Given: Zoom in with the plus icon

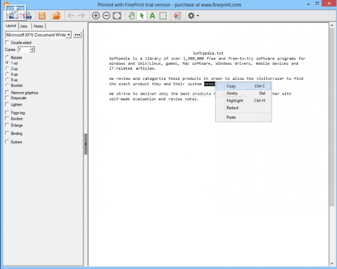Looking at the screenshot, I should pos(96,16).
